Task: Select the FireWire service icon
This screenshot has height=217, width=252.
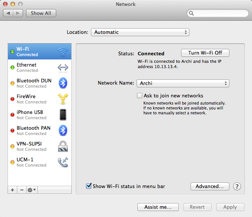Action: (63, 99)
